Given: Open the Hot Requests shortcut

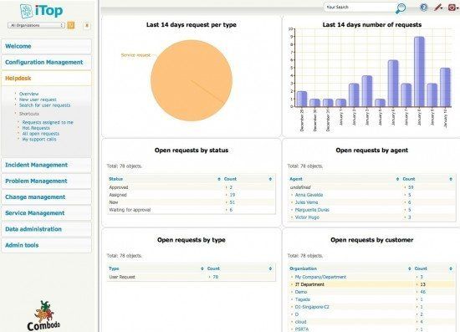Looking at the screenshot, I should click(36, 128).
